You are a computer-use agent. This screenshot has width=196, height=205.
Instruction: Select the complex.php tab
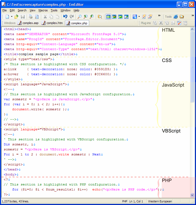pos(77,23)
